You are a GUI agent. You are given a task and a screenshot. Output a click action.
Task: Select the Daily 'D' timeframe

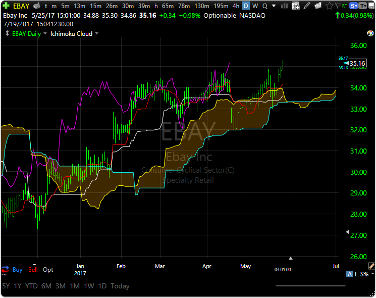point(246,6)
